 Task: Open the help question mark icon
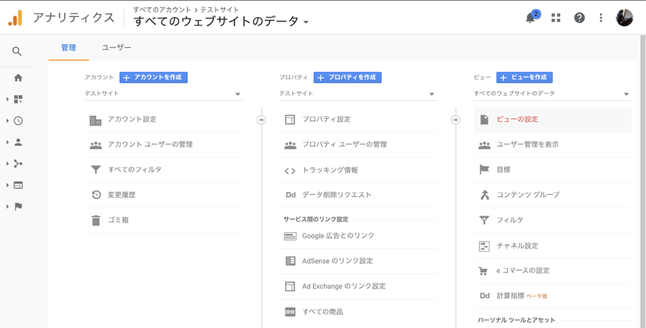579,18
